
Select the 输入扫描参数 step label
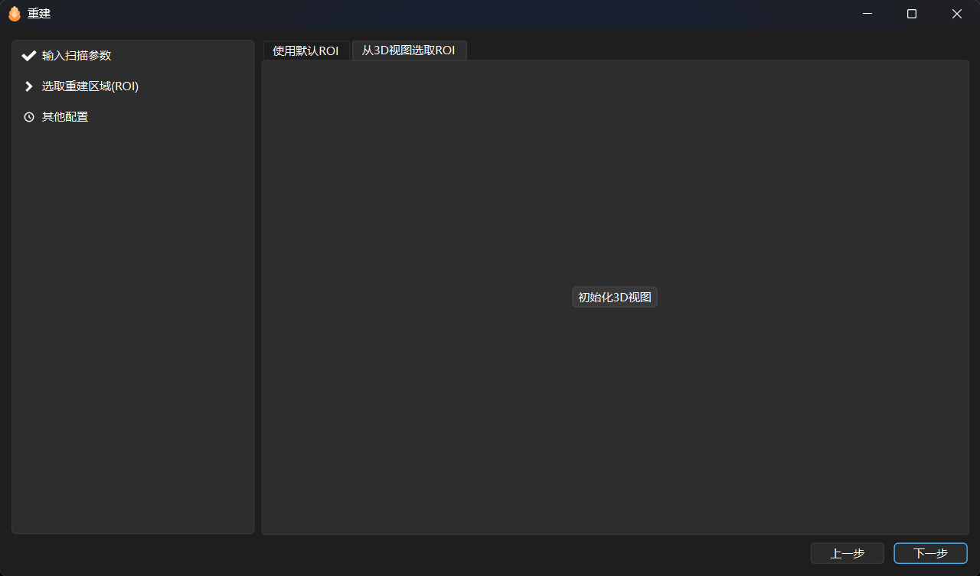tap(77, 56)
